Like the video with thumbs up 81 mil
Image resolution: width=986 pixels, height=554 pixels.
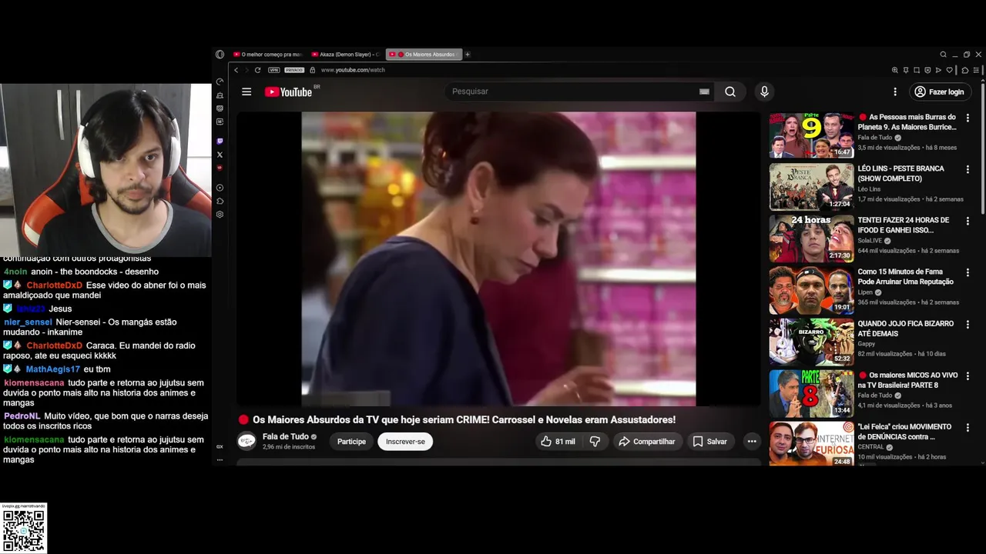coord(558,442)
